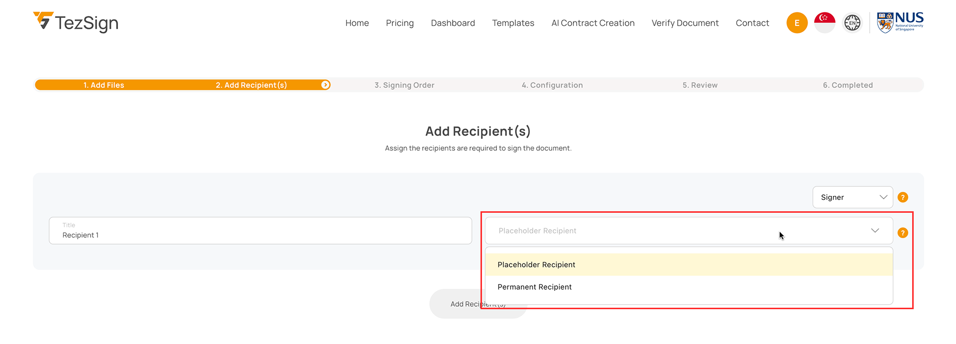Viewport: 956px width, 344px height.
Task: Click help icon beside recipient type dropdown
Action: click(x=903, y=233)
